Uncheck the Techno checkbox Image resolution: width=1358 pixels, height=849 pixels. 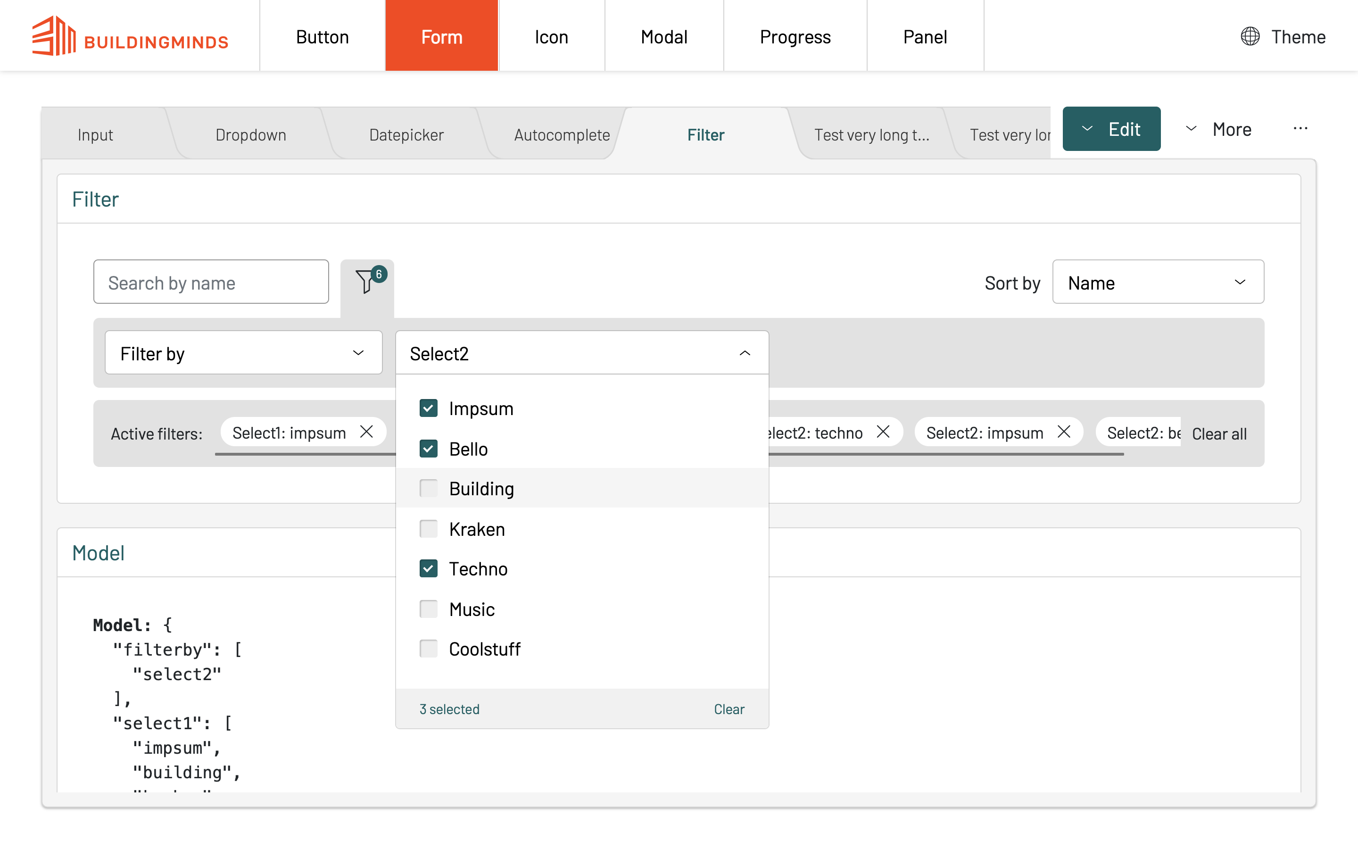428,569
